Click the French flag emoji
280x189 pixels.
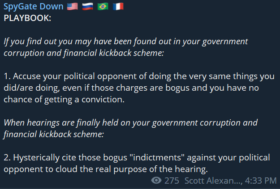click(x=118, y=7)
